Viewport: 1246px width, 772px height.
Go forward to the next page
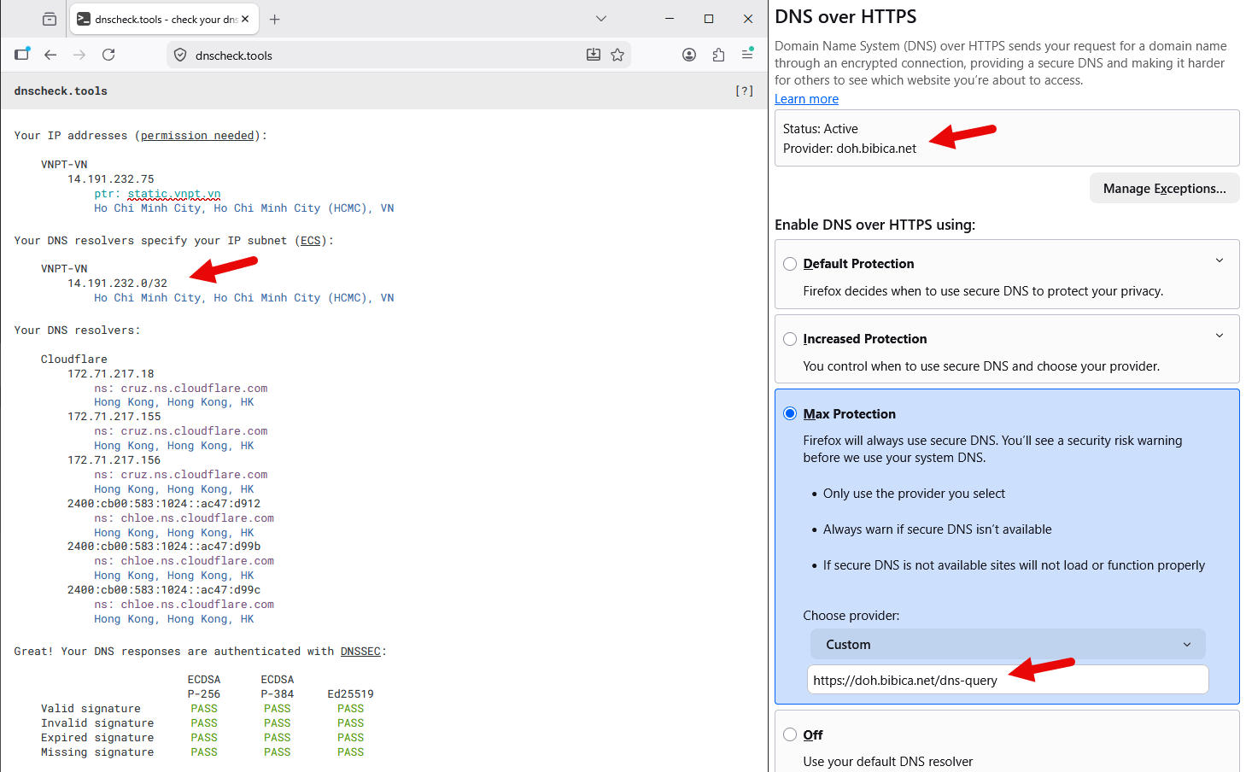[x=79, y=55]
